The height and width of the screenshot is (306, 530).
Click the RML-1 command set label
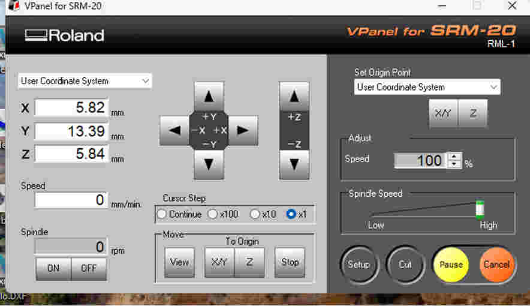coord(501,44)
